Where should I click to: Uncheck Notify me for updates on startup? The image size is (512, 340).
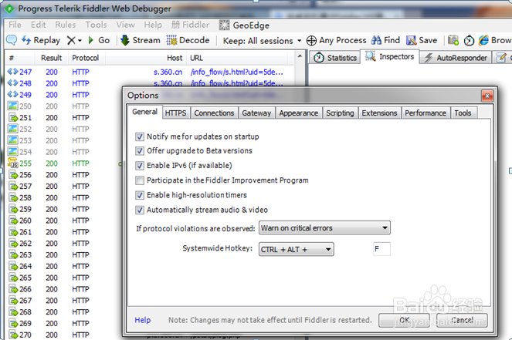[x=140, y=136]
